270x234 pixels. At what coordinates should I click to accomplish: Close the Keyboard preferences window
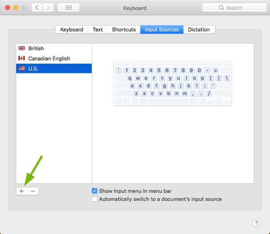pyautogui.click(x=8, y=8)
